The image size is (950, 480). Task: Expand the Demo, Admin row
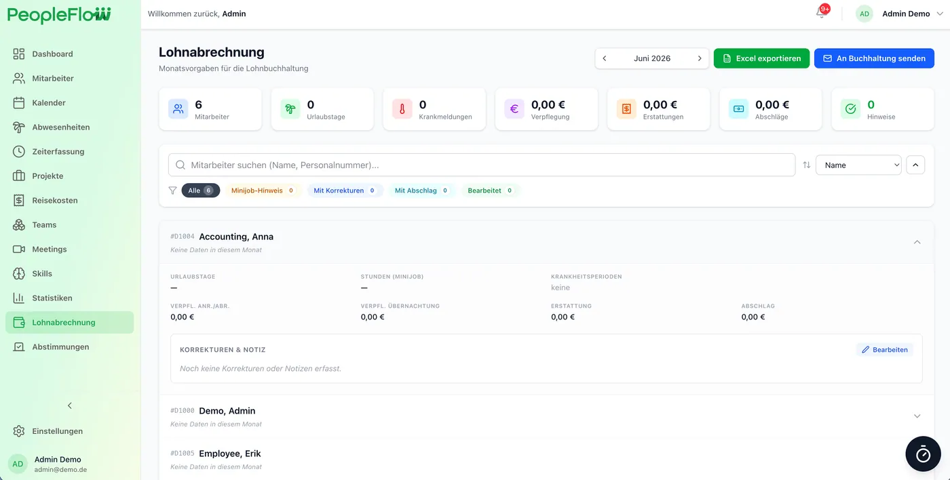click(x=917, y=416)
